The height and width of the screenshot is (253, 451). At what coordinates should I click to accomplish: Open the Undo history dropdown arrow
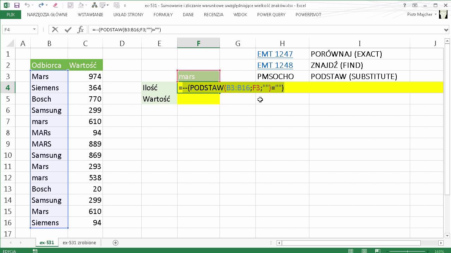tap(33, 5)
